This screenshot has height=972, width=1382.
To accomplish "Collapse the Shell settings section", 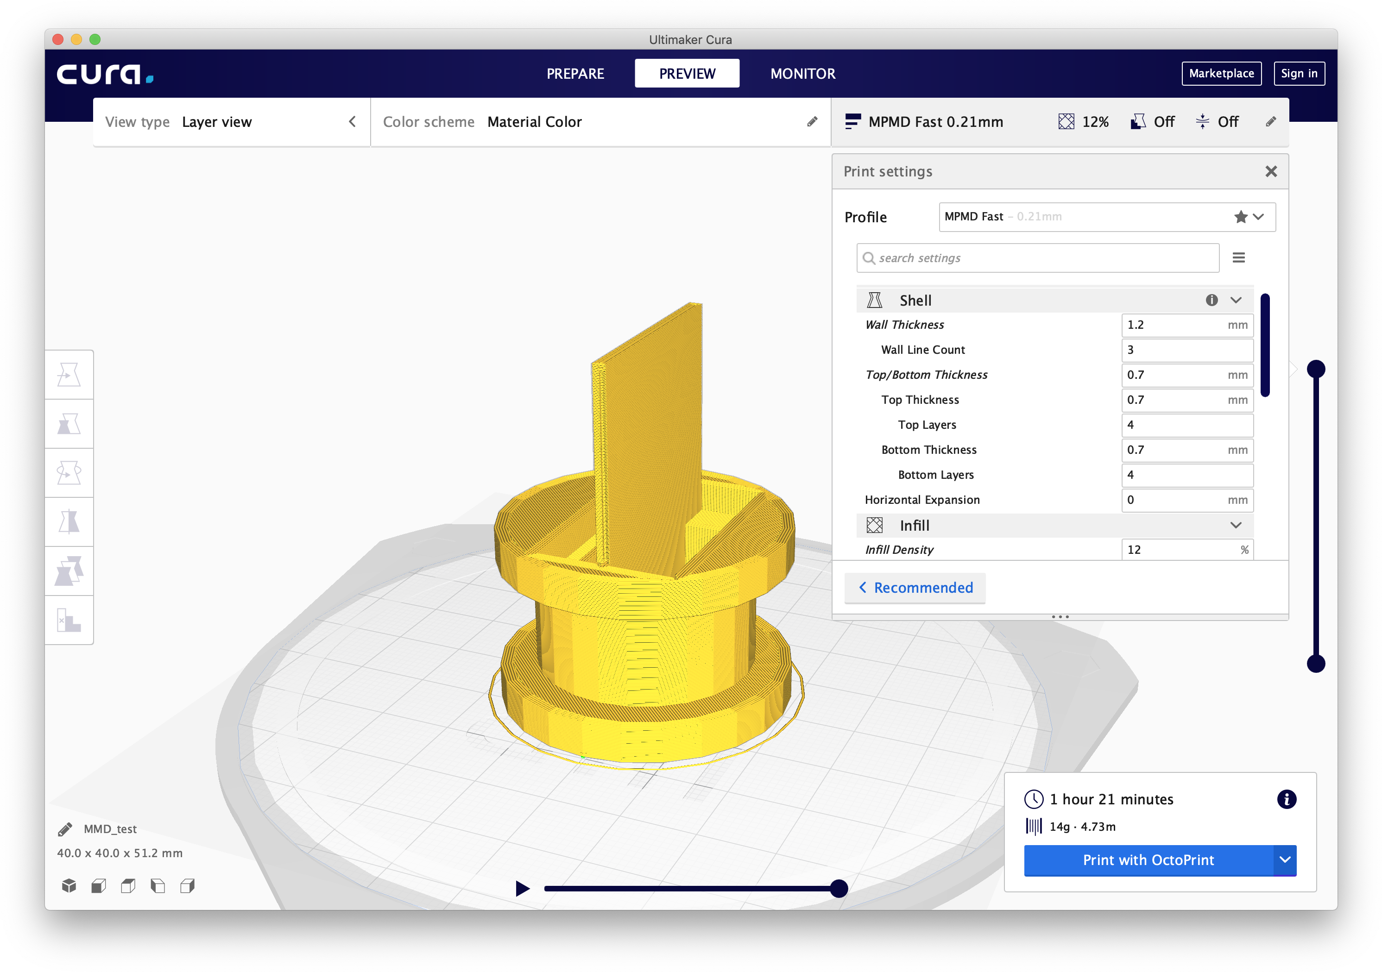I will pos(1236,300).
